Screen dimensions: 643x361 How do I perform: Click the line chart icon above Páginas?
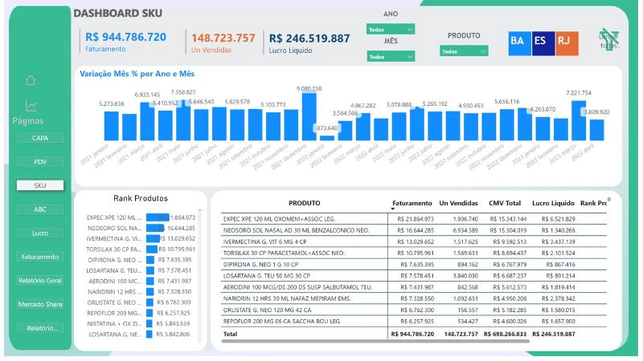[x=31, y=106]
